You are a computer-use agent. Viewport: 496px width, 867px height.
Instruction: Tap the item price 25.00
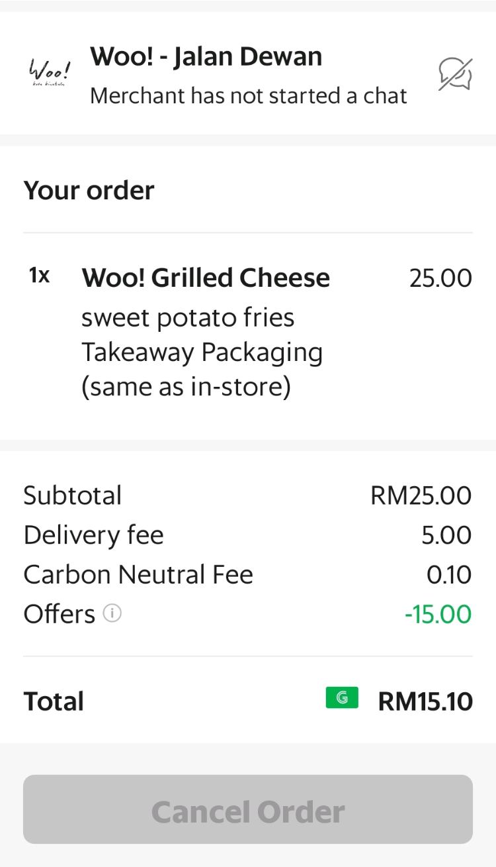[x=440, y=278]
